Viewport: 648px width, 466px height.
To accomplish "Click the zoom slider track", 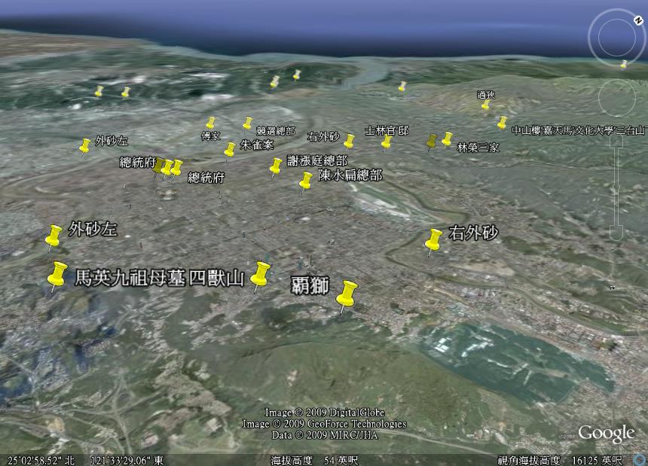I will (x=617, y=188).
